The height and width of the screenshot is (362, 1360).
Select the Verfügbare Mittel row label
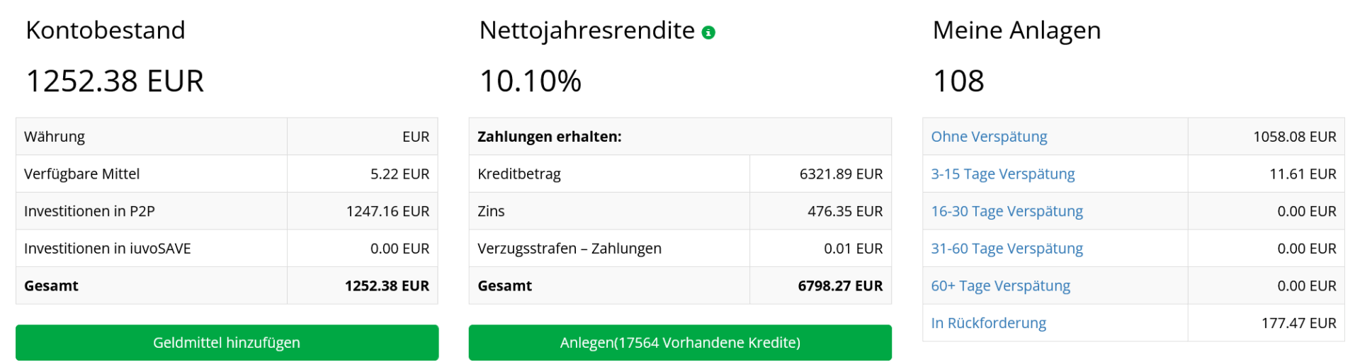(81, 174)
